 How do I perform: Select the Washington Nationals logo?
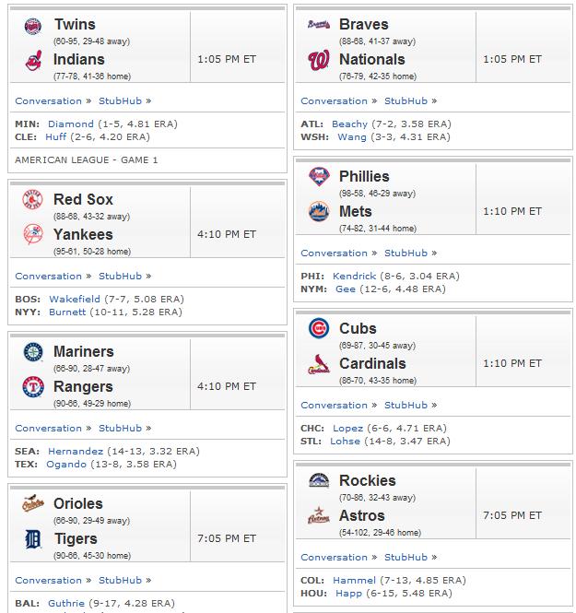pos(319,60)
